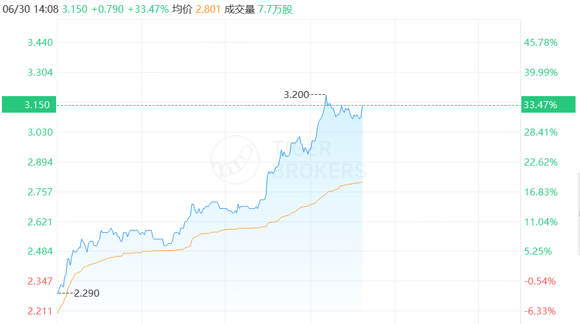Viewport: 580px width, 324px height.
Task: Click the green 33.47% percentage badge
Action: (x=548, y=104)
